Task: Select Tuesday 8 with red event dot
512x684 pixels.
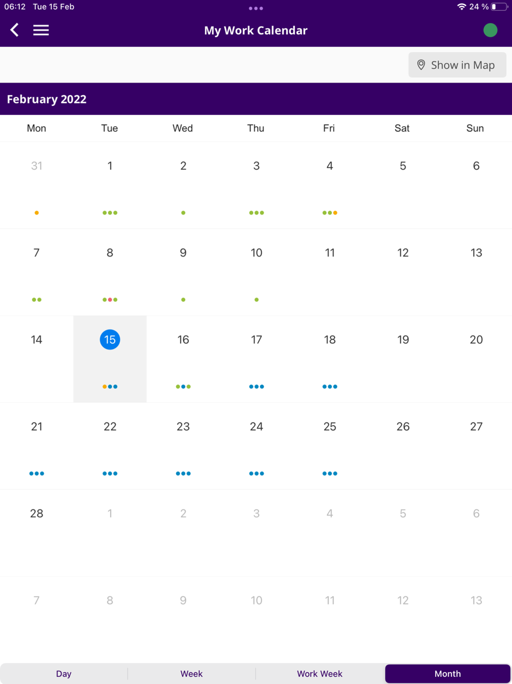Action: click(x=110, y=272)
